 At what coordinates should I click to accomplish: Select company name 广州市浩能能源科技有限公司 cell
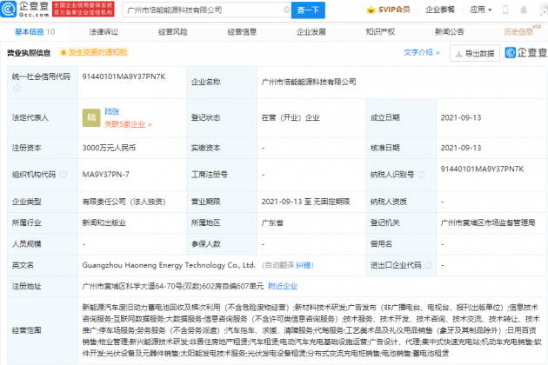[309, 82]
